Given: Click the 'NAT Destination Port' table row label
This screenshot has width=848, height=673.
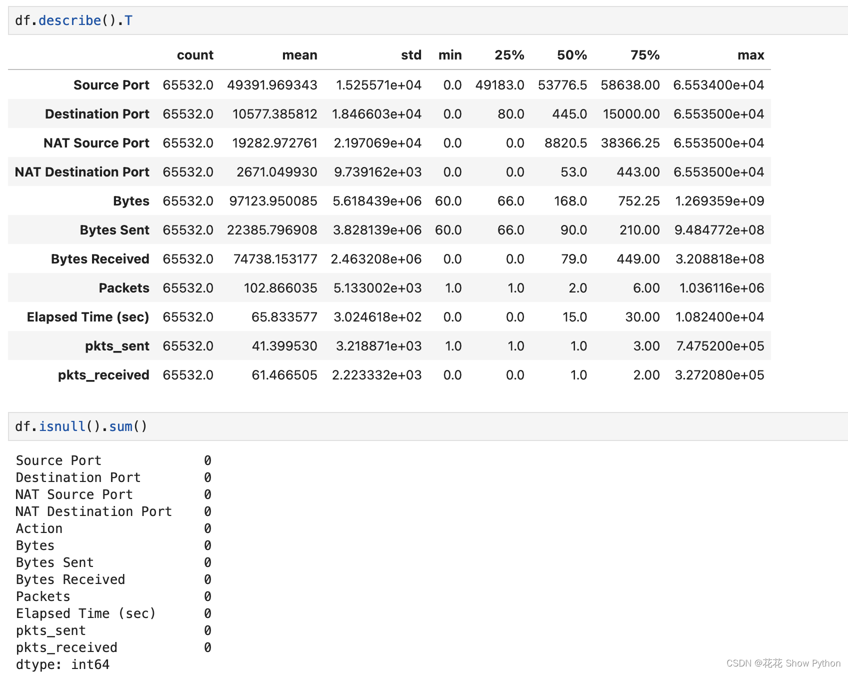Looking at the screenshot, I should click(82, 172).
